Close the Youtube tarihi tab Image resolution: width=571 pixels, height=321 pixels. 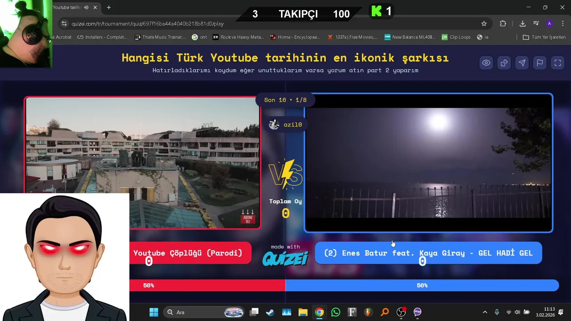click(95, 8)
